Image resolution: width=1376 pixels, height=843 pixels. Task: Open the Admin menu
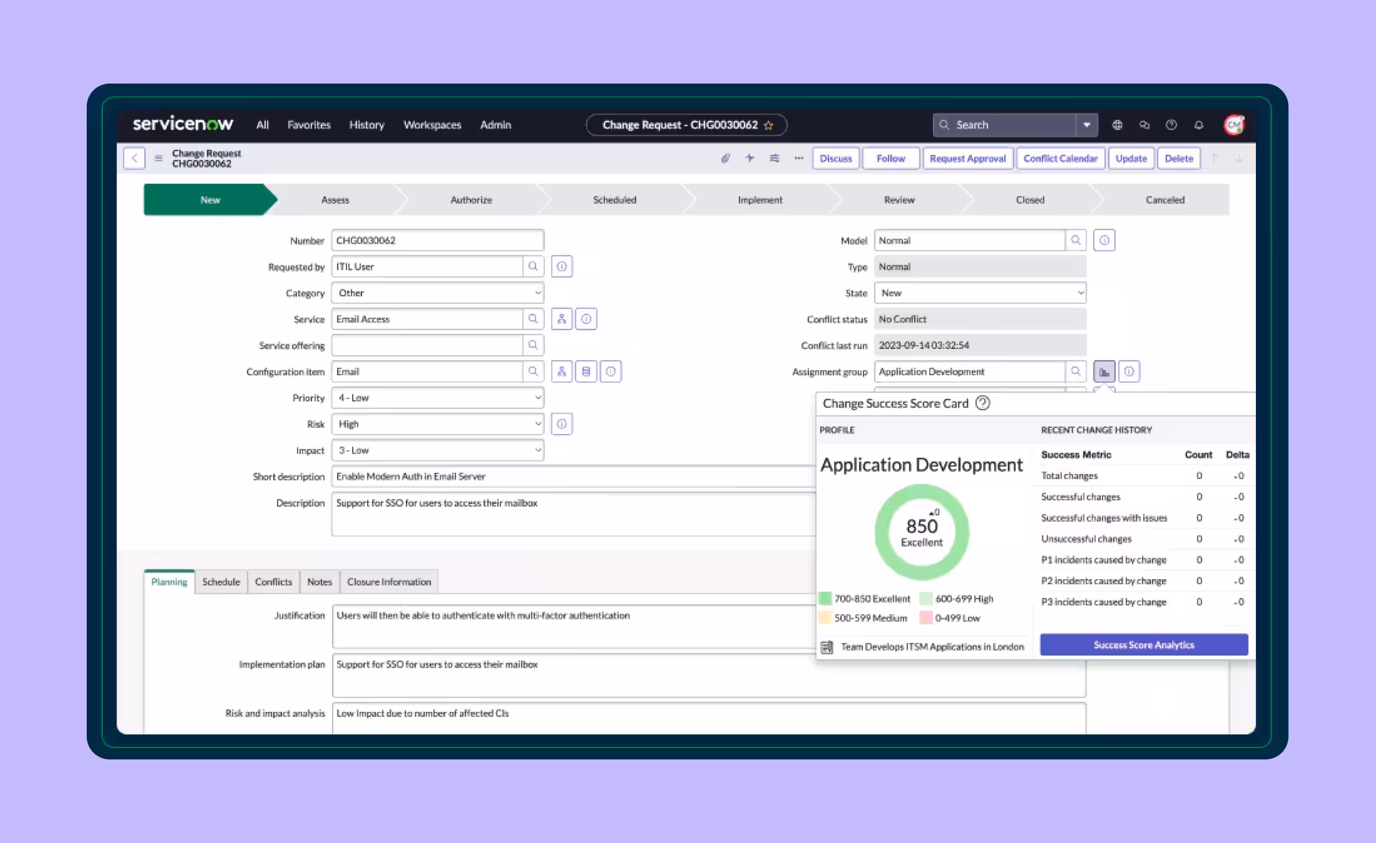[x=495, y=125]
